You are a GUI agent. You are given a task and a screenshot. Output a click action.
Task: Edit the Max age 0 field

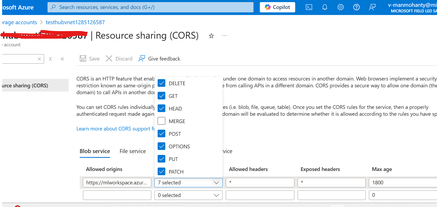point(403,195)
